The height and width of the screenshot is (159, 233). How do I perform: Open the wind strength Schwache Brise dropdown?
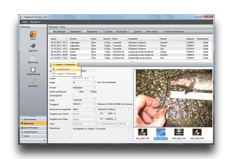[114, 124]
